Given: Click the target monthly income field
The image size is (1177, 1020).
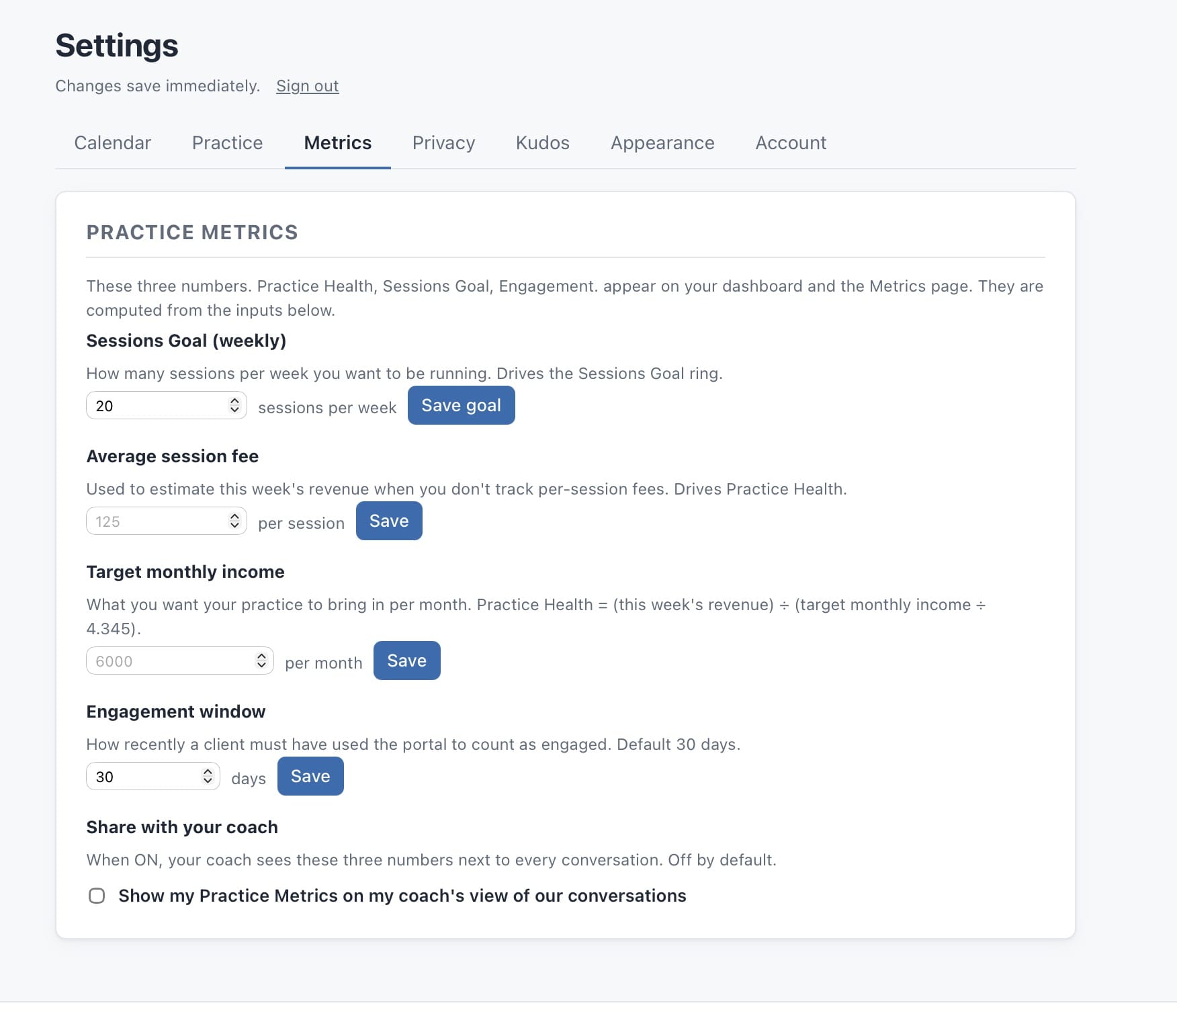Looking at the screenshot, I should [x=180, y=661].
